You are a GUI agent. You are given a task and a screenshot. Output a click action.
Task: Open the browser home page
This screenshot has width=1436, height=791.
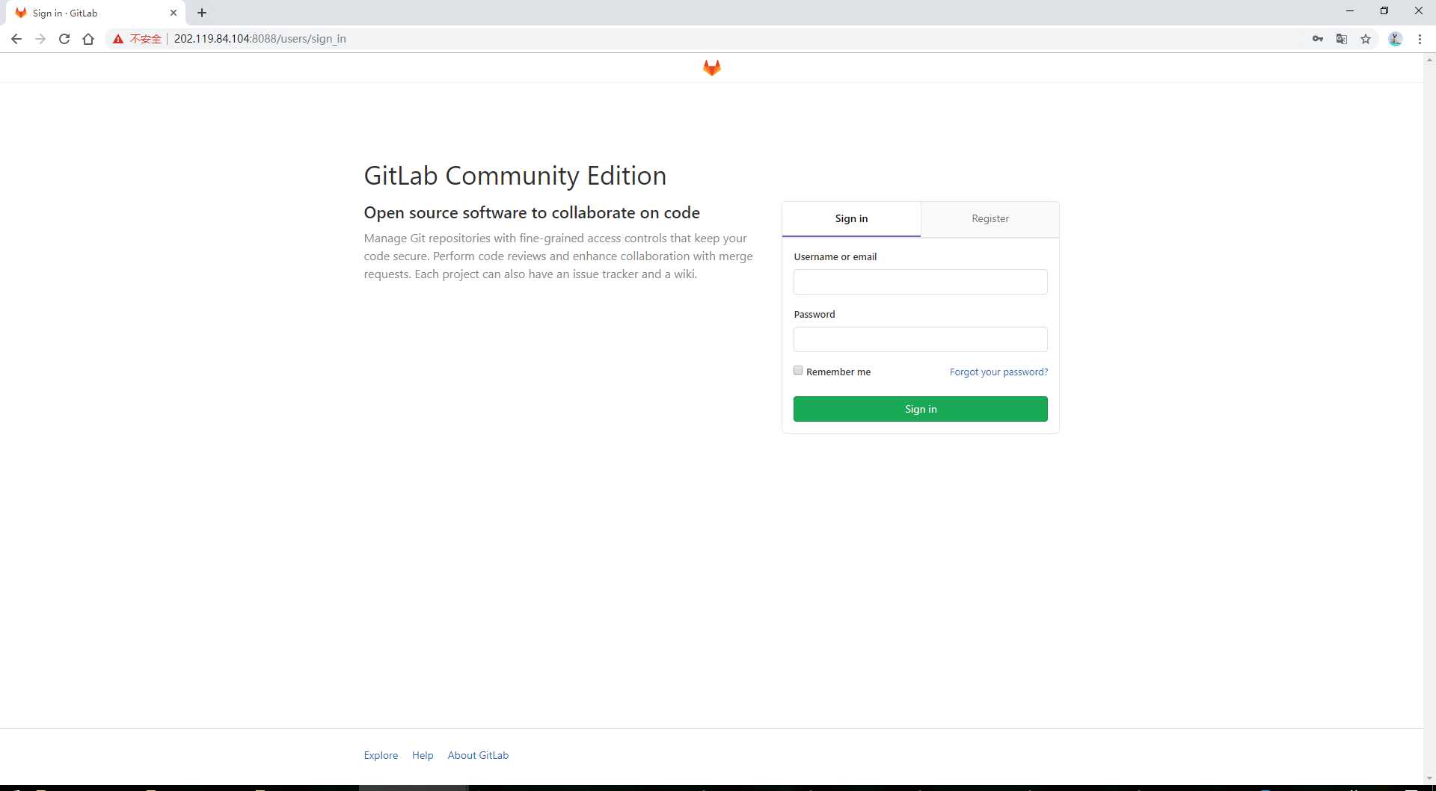pos(88,39)
